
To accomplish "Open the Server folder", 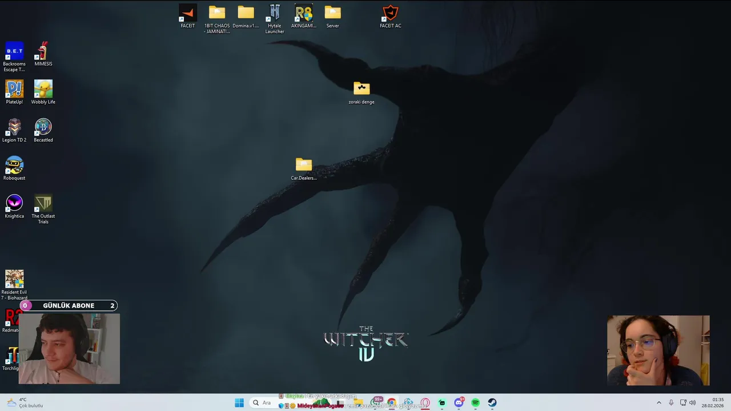I will (332, 16).
